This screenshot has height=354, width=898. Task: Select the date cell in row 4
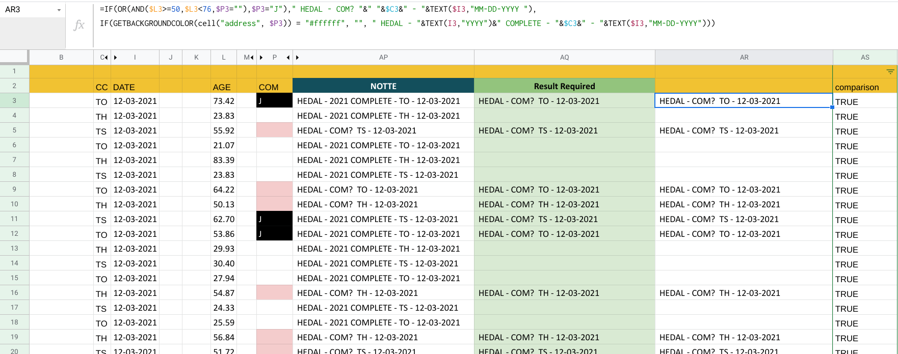coord(135,116)
